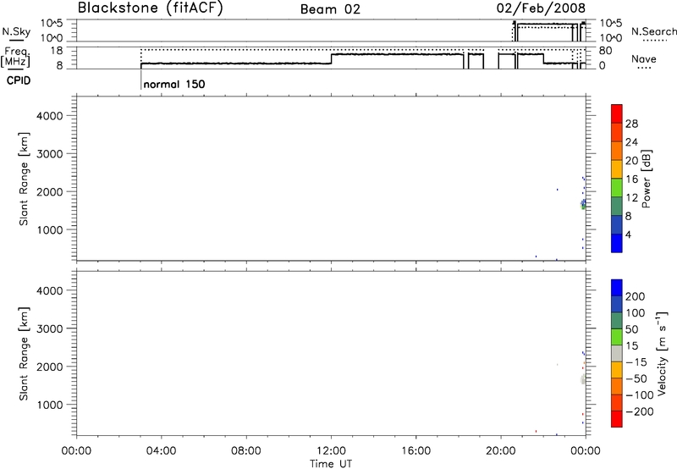Click the "Velocity [m s-1]" color bar title
Screen dimensions: 677x469
point(662,353)
